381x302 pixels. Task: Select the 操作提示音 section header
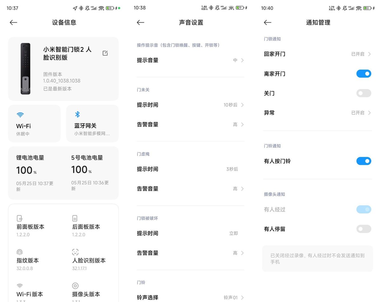tap(178, 45)
